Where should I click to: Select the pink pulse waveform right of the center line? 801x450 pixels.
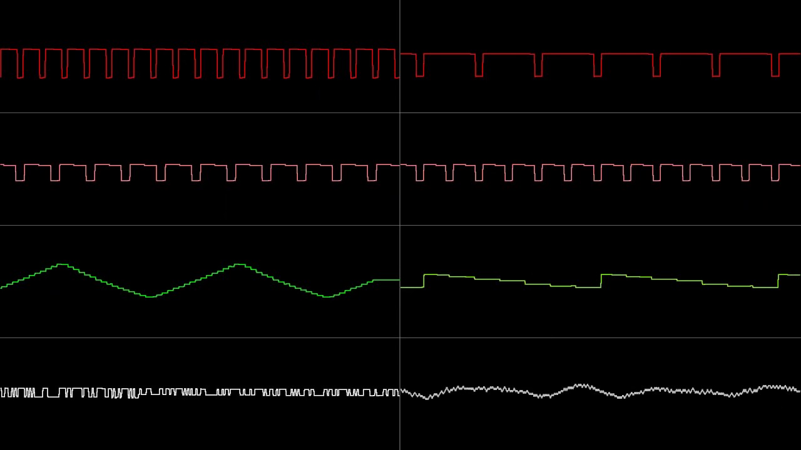tap(601, 172)
